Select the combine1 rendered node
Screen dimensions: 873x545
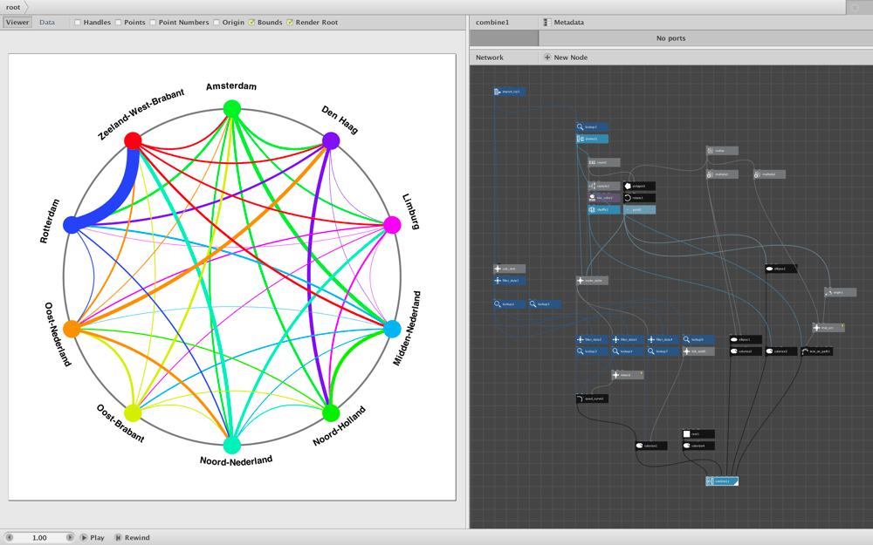point(722,481)
